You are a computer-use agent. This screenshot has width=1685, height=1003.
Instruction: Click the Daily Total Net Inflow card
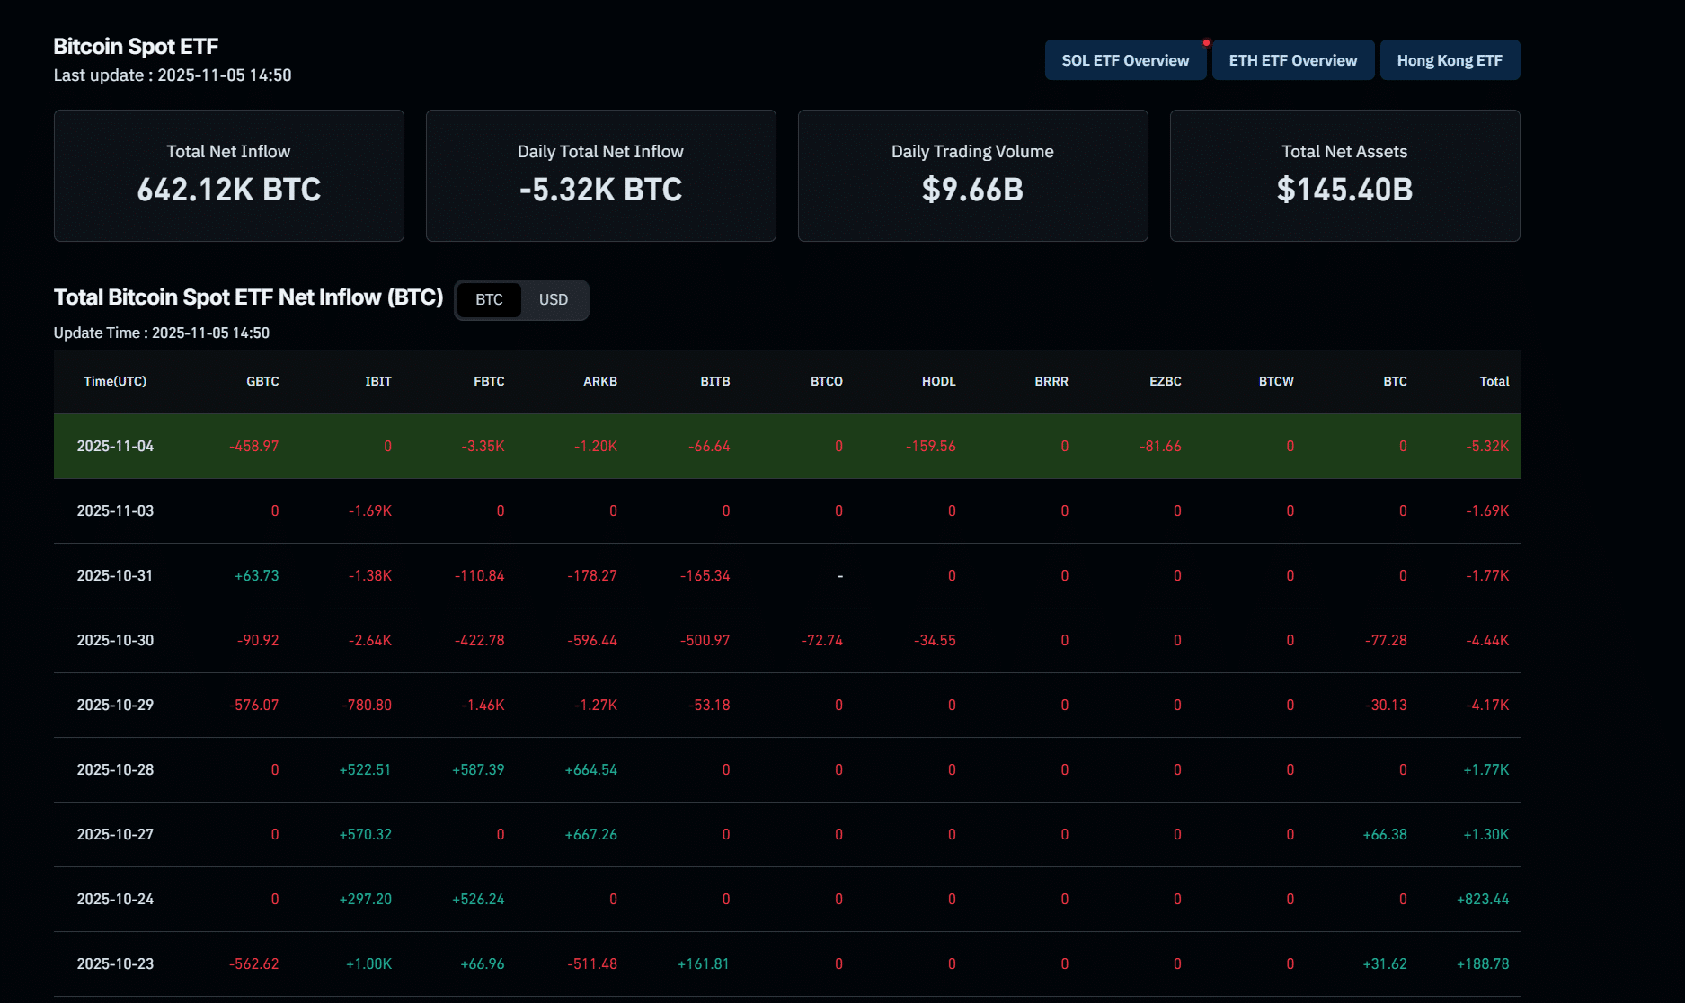(600, 175)
